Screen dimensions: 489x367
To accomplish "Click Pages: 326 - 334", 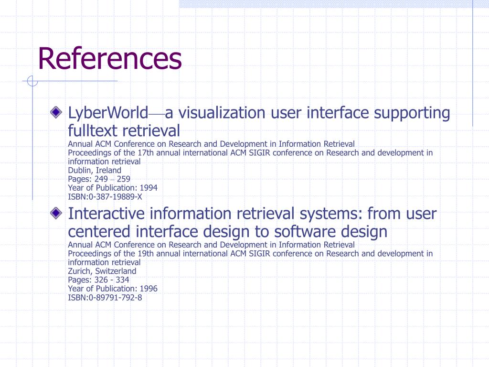I will (98, 280).
